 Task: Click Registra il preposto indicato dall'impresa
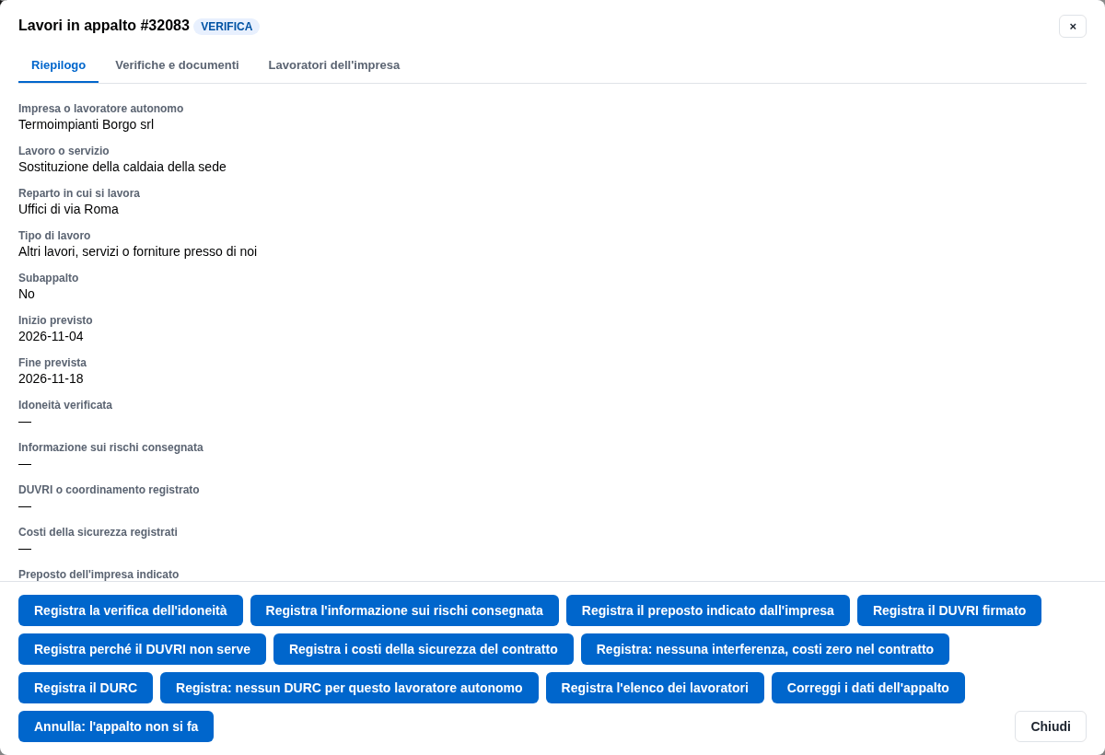[708, 610]
